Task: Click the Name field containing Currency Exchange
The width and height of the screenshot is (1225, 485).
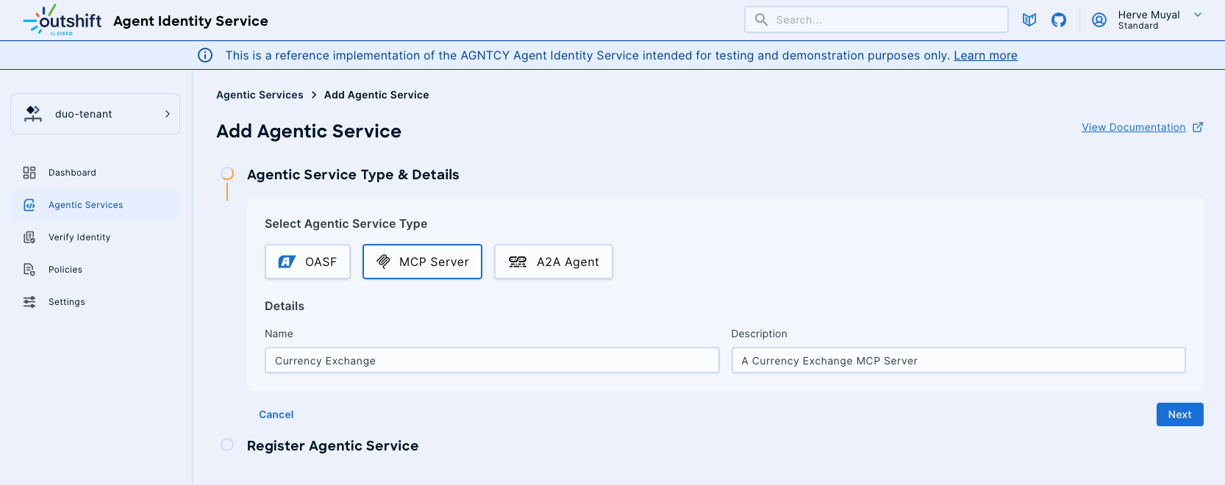Action: pyautogui.click(x=492, y=360)
